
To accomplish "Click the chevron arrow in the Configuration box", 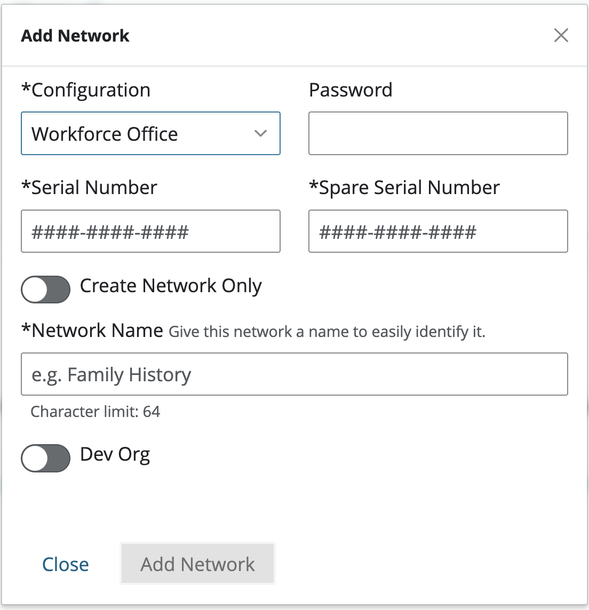I will [260, 133].
